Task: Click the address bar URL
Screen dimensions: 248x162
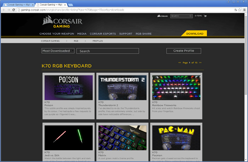Action: (72, 10)
